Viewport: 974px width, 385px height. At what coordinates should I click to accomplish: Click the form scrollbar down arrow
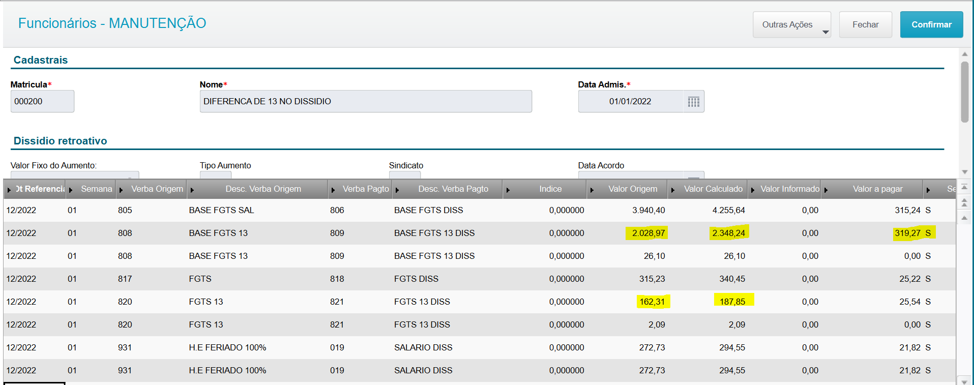tap(965, 172)
